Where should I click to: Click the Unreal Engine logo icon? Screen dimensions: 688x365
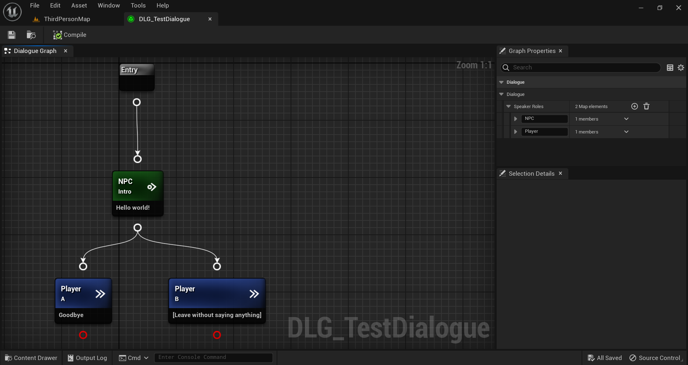(12, 12)
